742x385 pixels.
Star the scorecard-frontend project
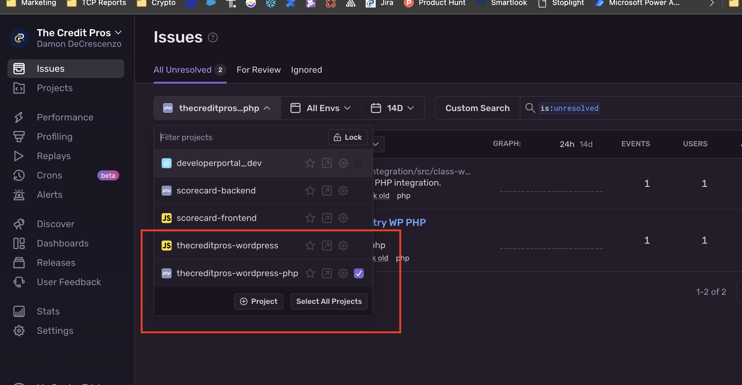coord(310,218)
